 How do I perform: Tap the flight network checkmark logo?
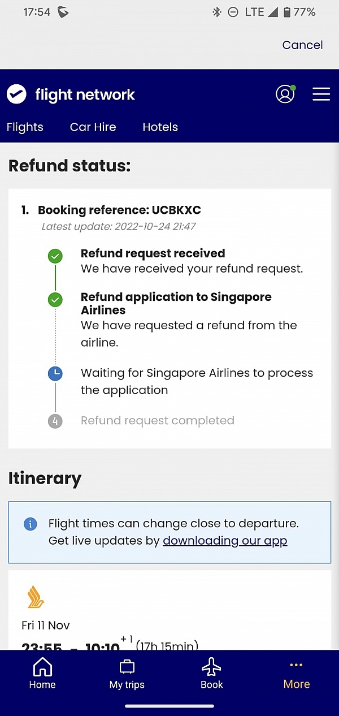point(16,94)
